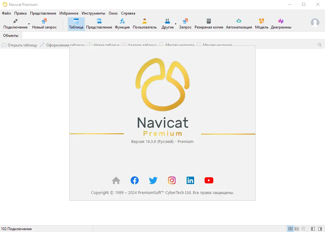Click the Navicat Premium title bar icon

coord(5,4)
